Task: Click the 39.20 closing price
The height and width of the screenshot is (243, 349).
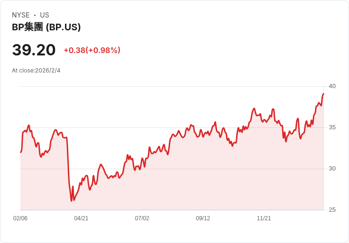Action: tap(34, 50)
